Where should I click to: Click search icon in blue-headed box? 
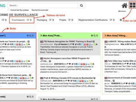(x=30, y=36)
